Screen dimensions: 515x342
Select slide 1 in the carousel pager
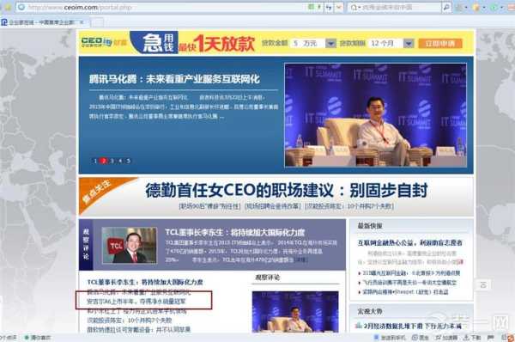(95, 161)
